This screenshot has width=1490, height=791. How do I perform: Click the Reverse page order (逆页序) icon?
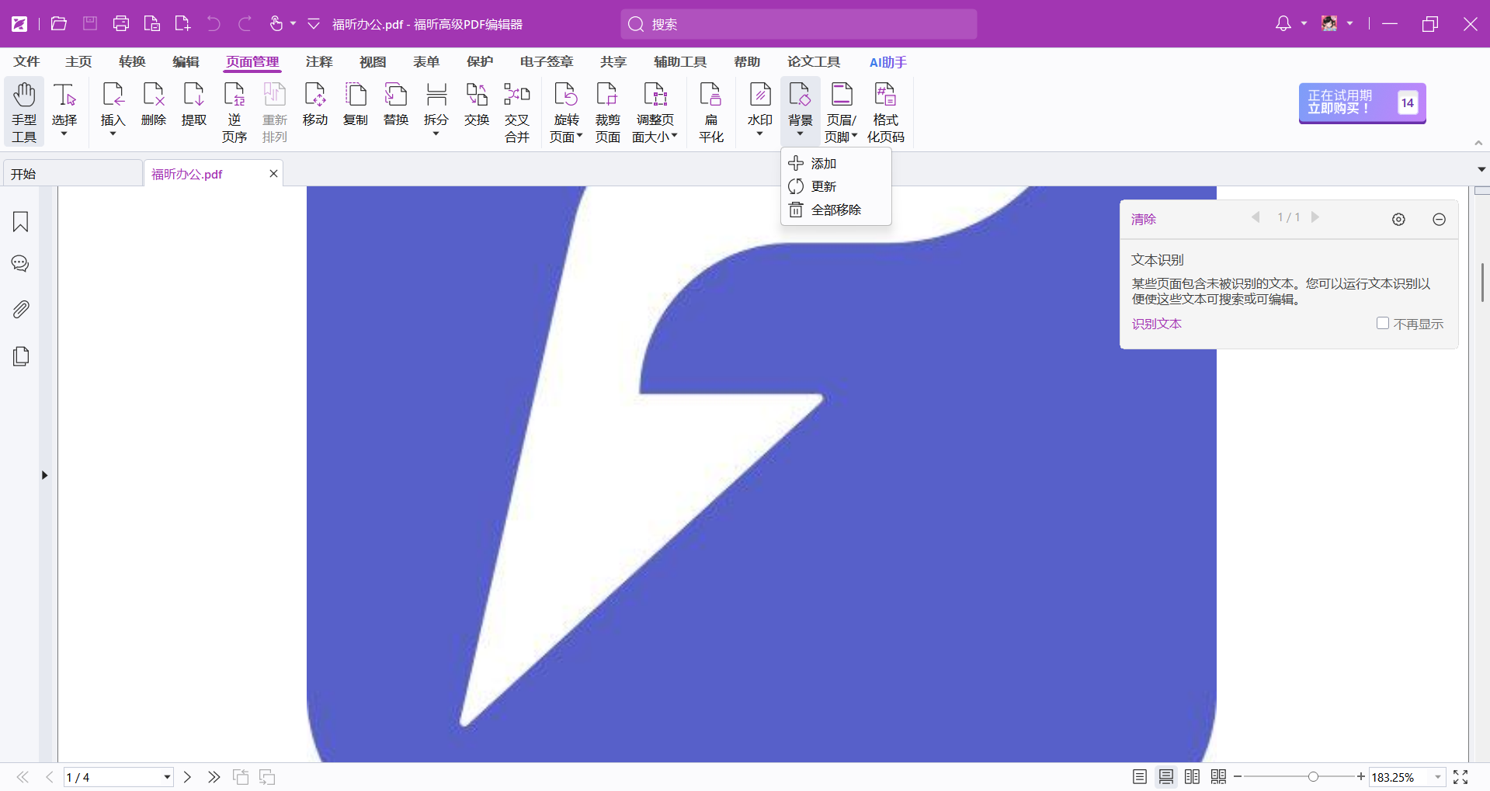coord(234,112)
